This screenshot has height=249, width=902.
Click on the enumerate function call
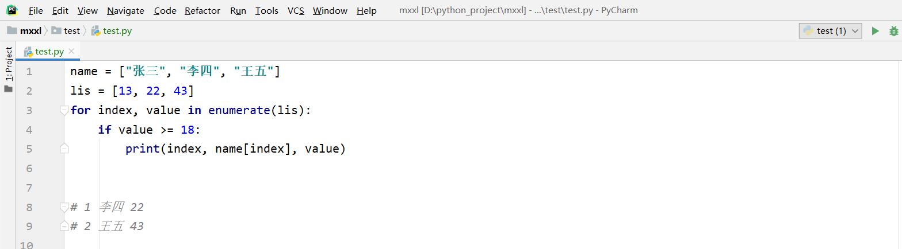point(239,110)
